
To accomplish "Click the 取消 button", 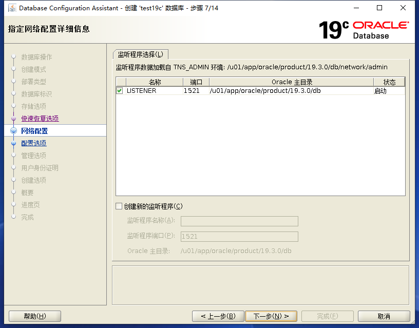I will 384,316.
